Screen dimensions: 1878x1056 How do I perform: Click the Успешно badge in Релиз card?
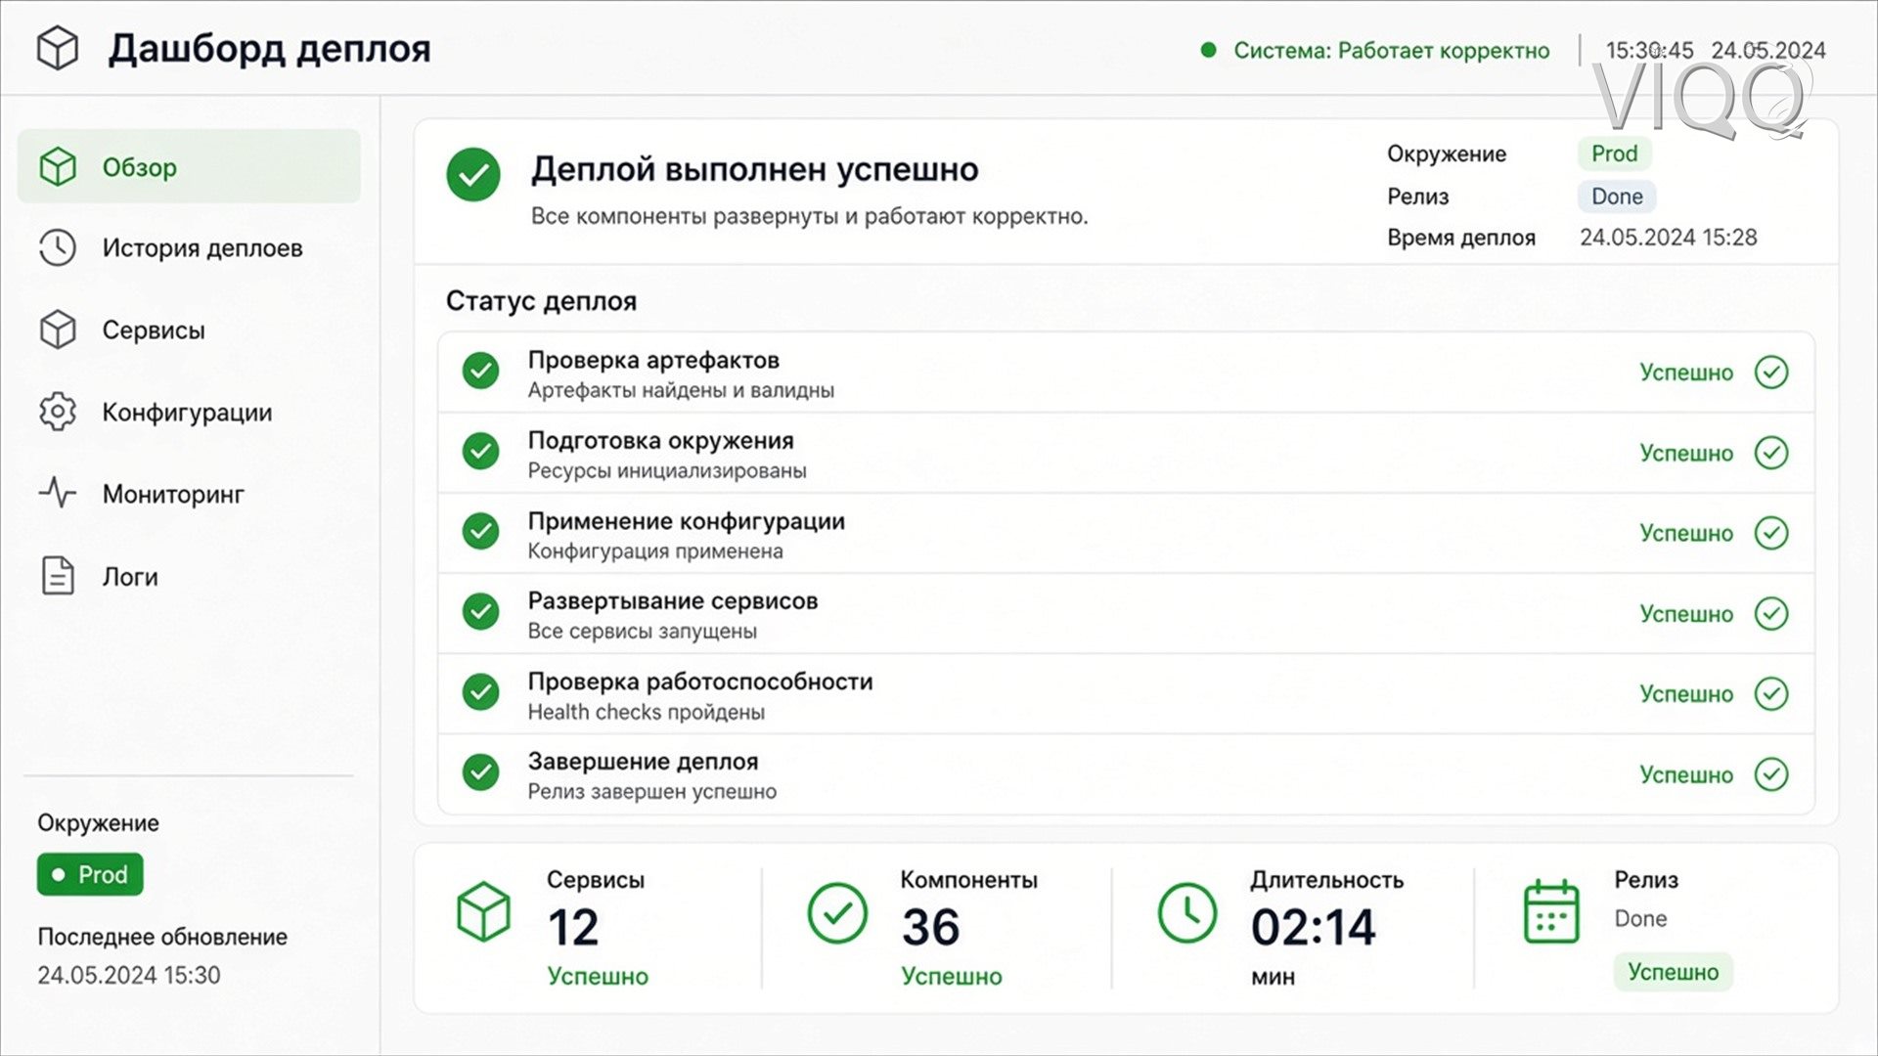tap(1673, 972)
